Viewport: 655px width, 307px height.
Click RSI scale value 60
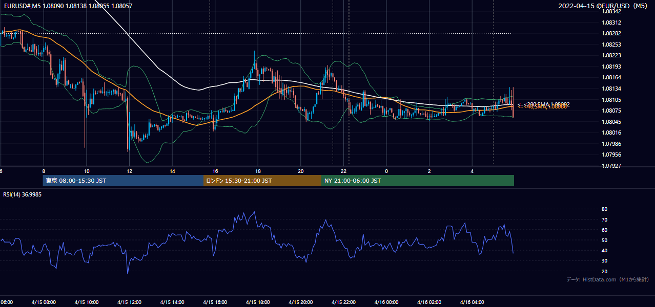pos(604,230)
